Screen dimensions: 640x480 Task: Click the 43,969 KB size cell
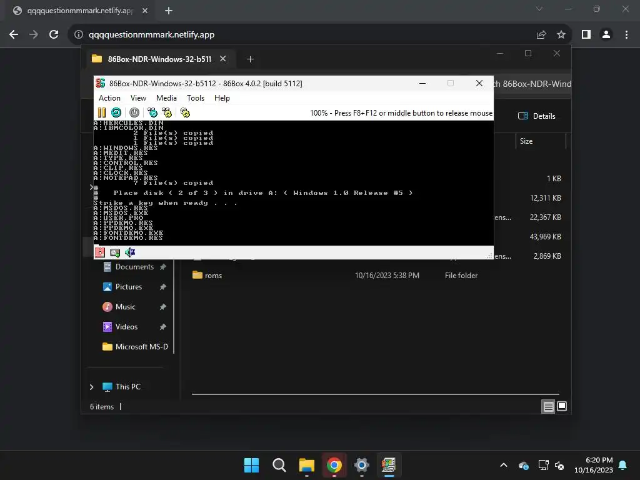(x=545, y=237)
